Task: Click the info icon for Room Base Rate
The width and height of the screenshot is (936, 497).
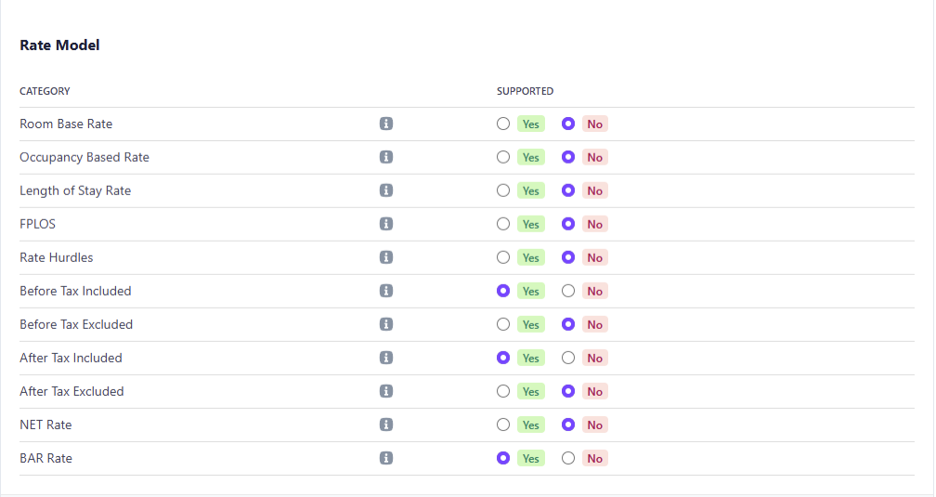Action: click(386, 124)
